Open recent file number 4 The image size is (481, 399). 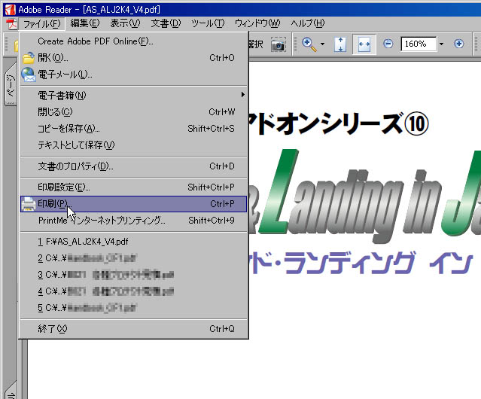click(133, 291)
